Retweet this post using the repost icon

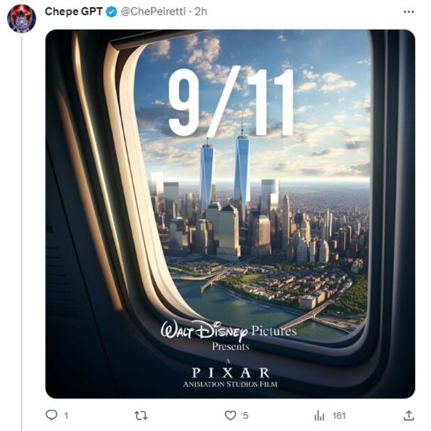(141, 415)
